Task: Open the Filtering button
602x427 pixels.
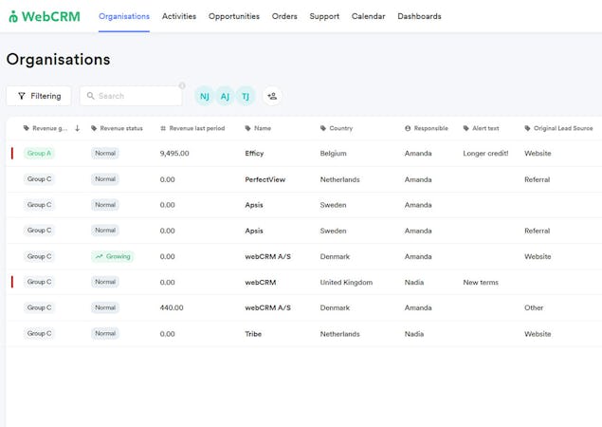Action: click(39, 96)
